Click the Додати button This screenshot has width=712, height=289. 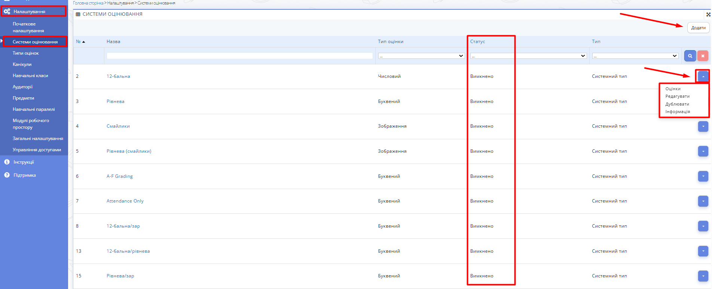[698, 28]
